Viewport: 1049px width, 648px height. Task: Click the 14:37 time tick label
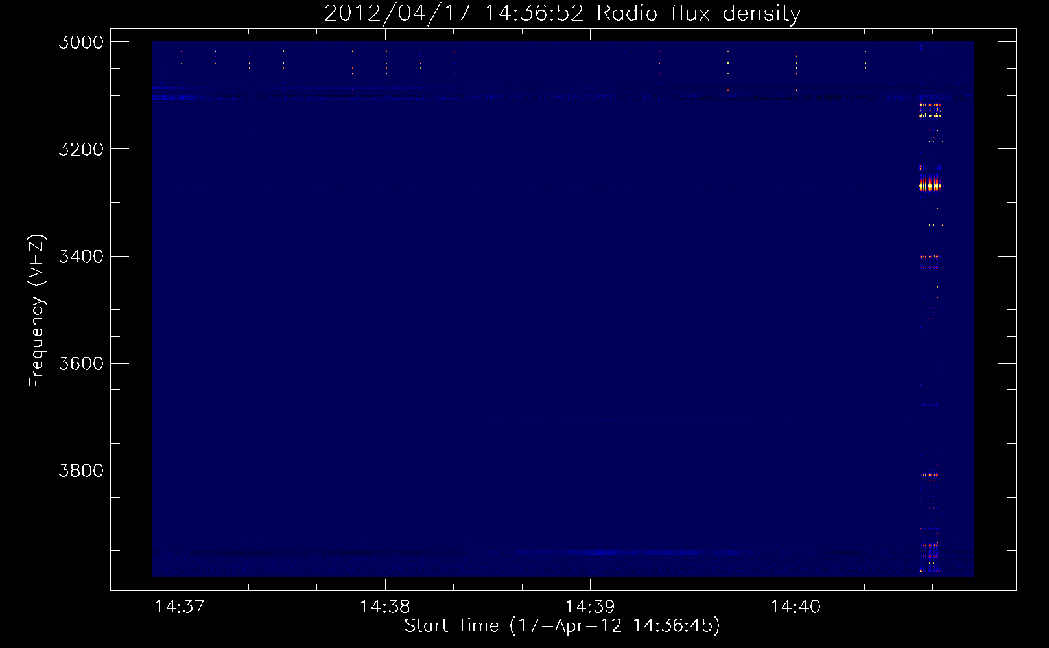coord(180,607)
